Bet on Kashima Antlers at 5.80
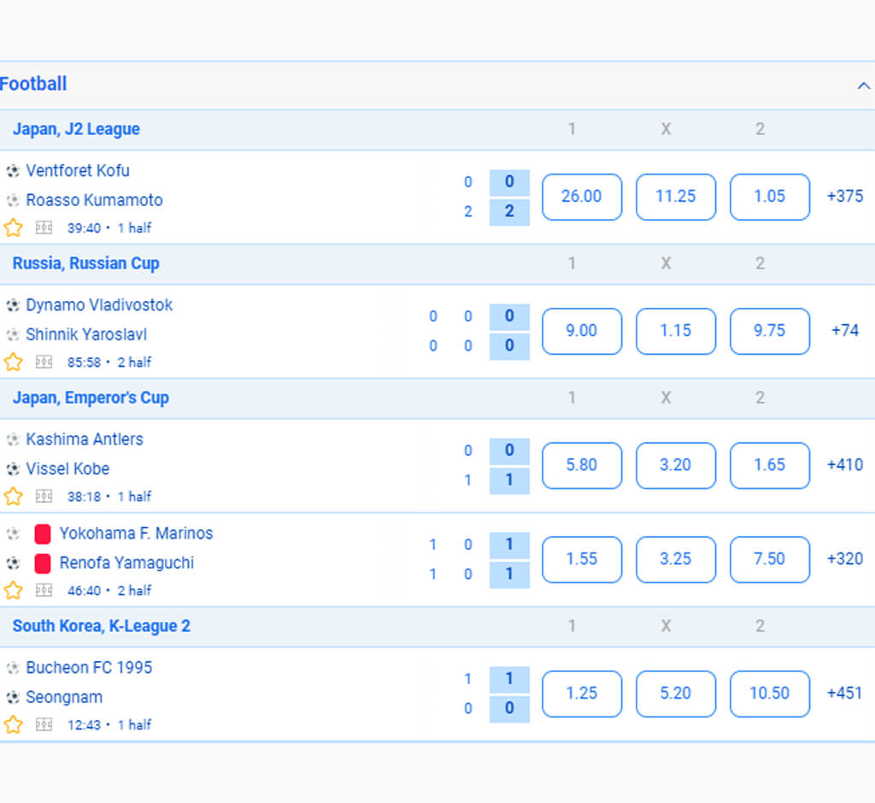This screenshot has height=803, width=875. tap(581, 465)
